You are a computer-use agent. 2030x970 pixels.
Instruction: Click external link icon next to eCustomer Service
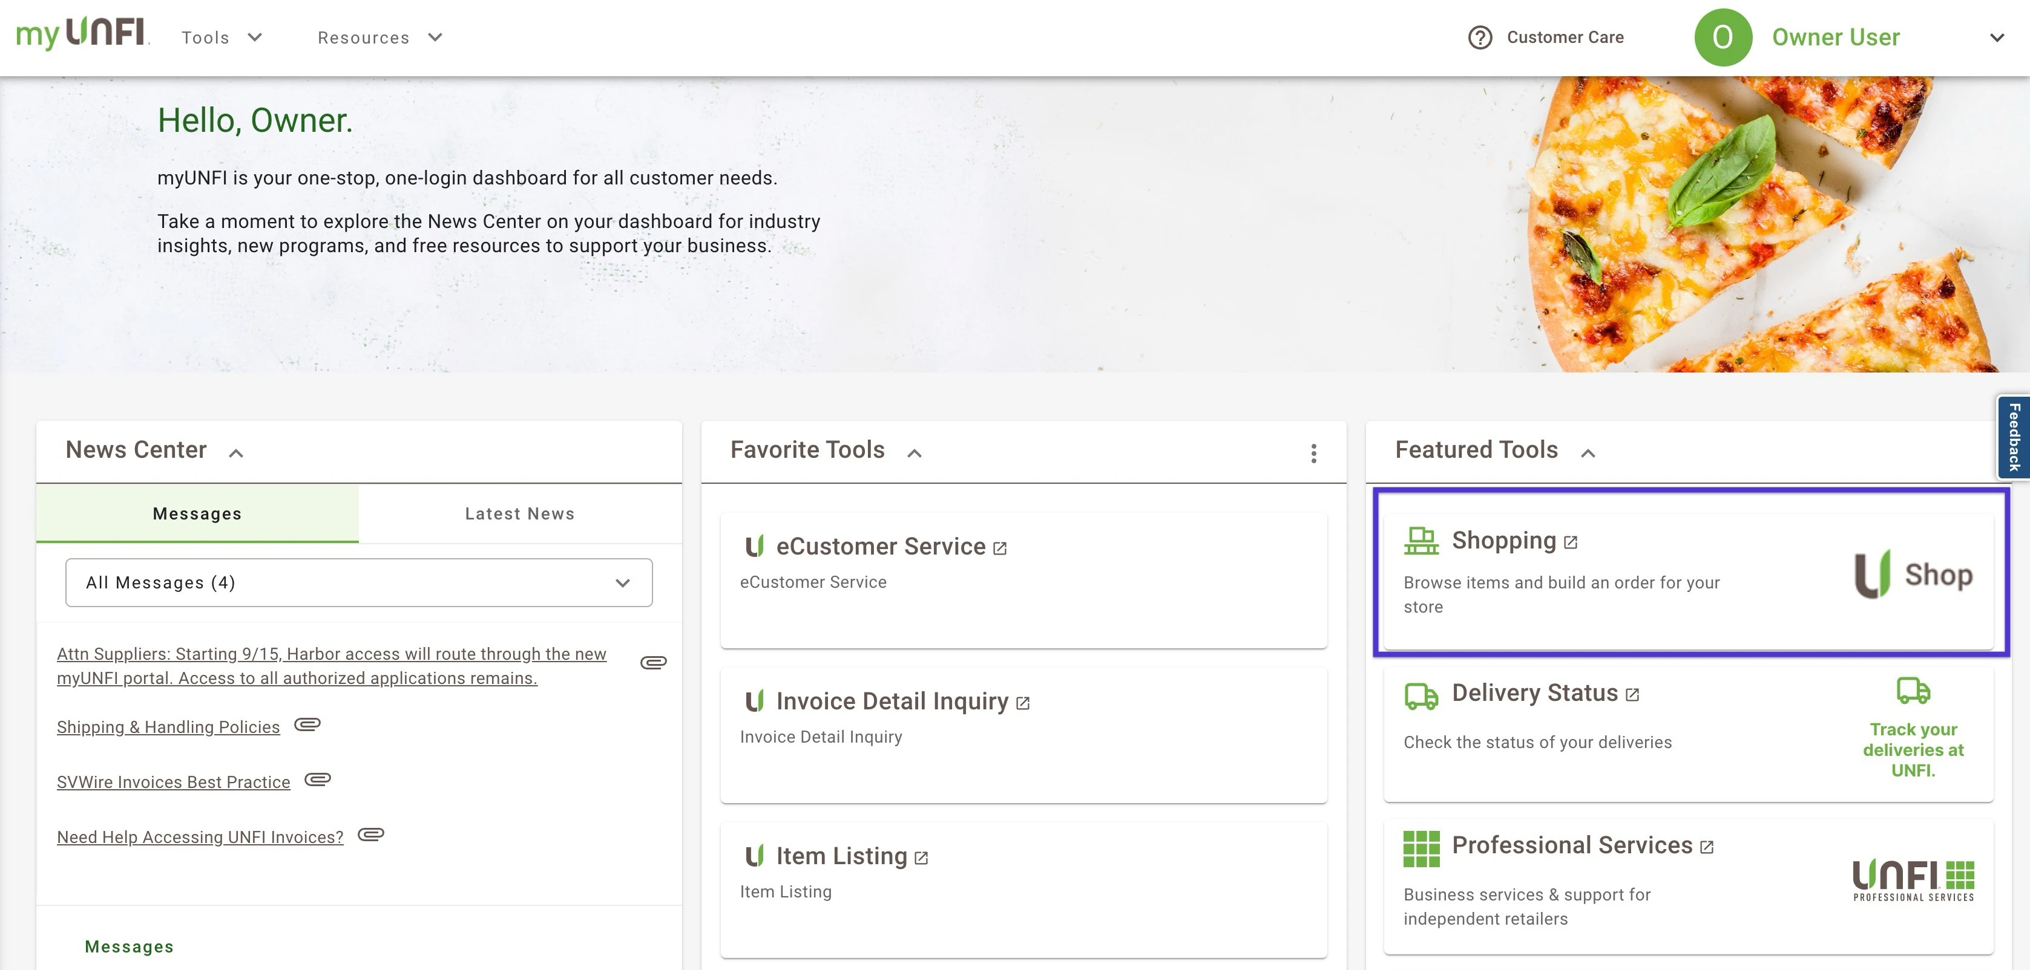(1000, 548)
